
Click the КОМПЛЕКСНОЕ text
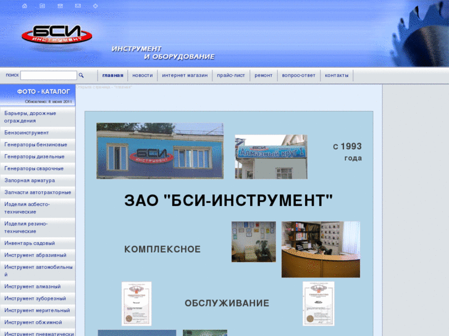[x=162, y=249]
